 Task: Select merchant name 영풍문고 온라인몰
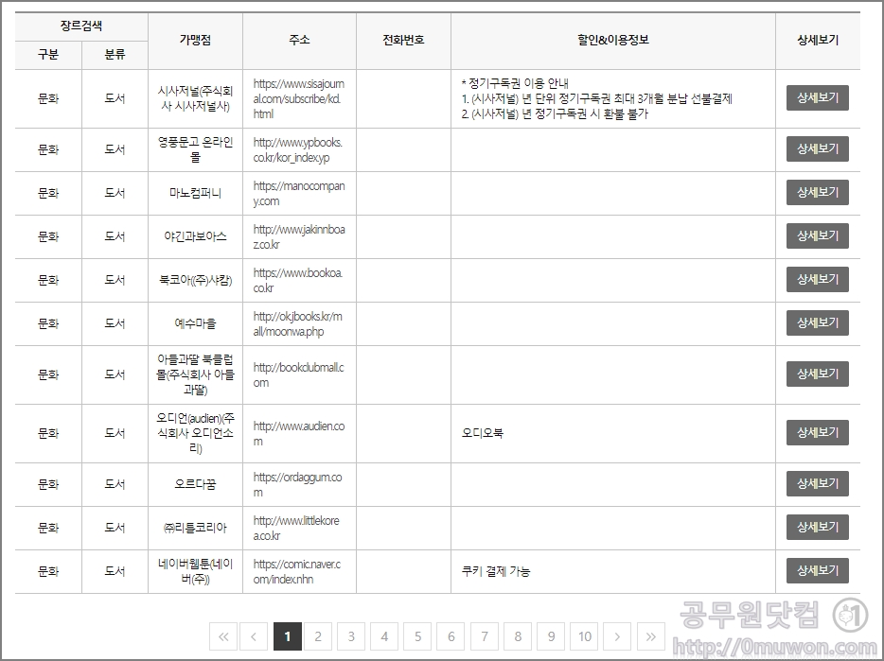195,150
